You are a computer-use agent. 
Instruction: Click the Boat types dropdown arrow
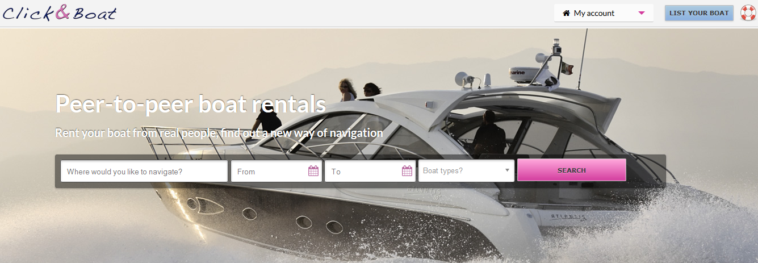pyautogui.click(x=507, y=170)
